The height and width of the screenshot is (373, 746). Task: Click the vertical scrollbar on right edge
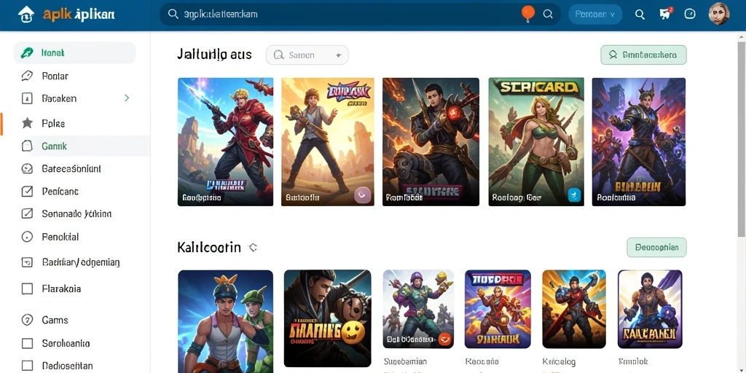(x=741, y=138)
